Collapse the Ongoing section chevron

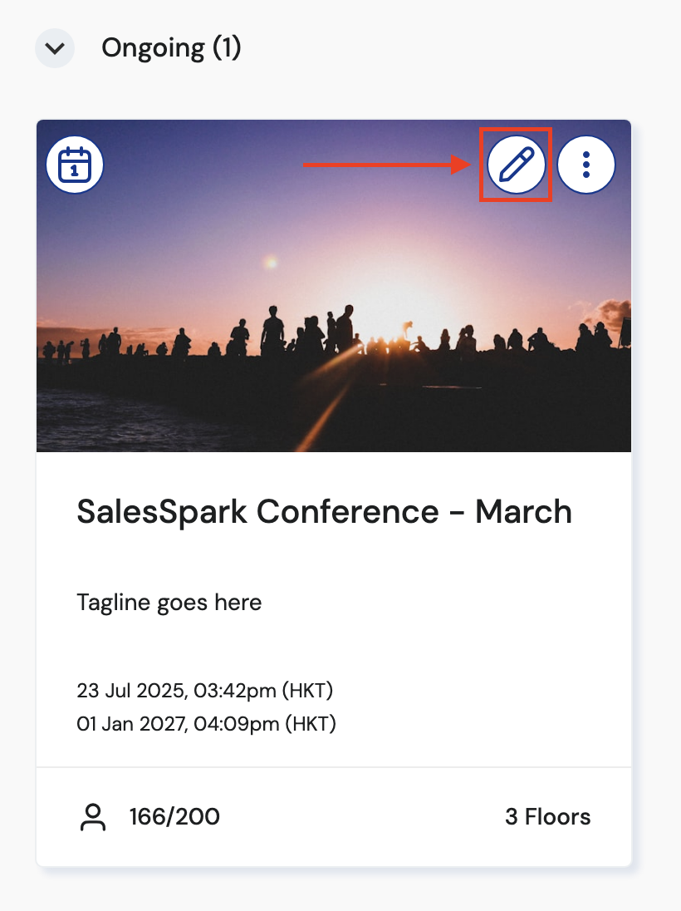(55, 48)
